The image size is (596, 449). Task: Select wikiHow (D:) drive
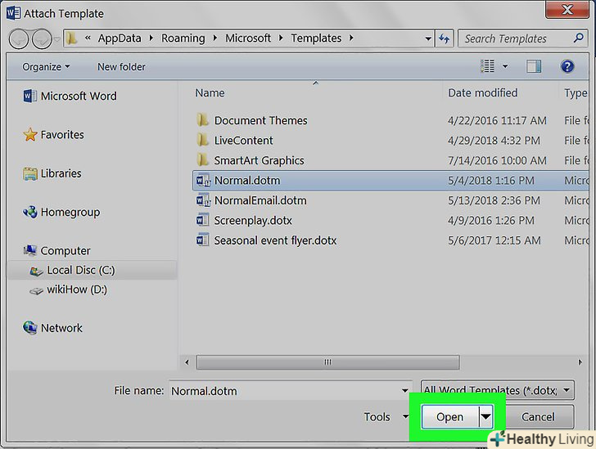pos(69,290)
